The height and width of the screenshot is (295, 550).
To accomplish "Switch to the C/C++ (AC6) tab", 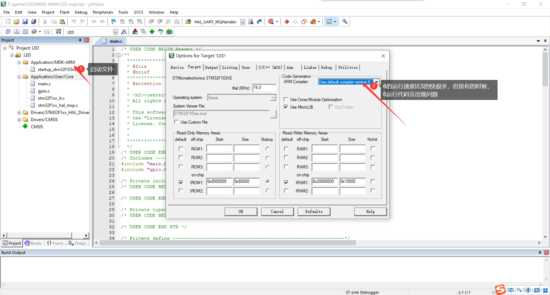I will (x=270, y=68).
